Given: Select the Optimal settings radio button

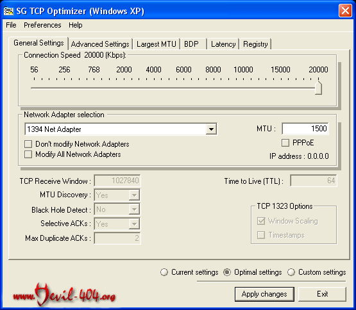Looking at the screenshot, I should [x=227, y=272].
